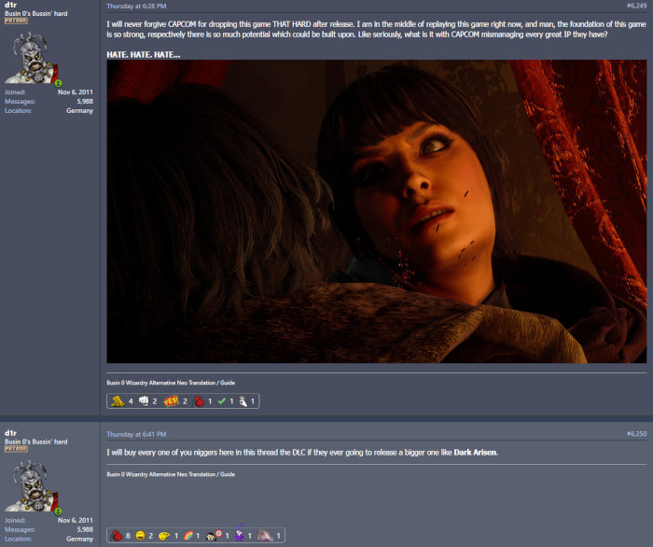Click the Germany location value on first post
The height and width of the screenshot is (547, 653).
pyautogui.click(x=79, y=110)
